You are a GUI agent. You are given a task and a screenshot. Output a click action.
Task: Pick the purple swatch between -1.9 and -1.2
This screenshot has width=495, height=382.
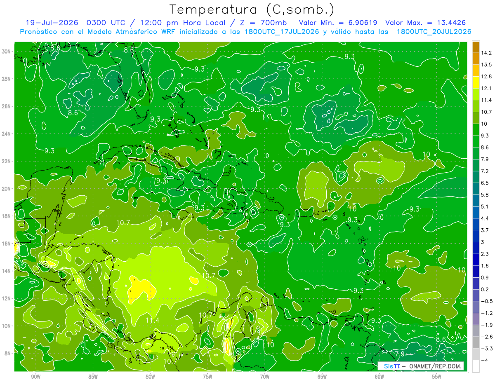[476, 319]
